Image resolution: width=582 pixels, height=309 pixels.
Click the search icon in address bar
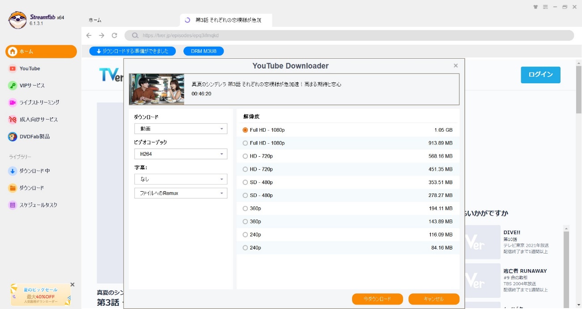[135, 35]
